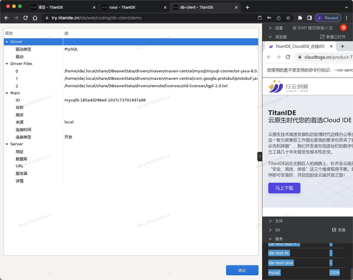The image size is (353, 280).
Task: Collapse the Driver tree section
Action: click(x=7, y=42)
